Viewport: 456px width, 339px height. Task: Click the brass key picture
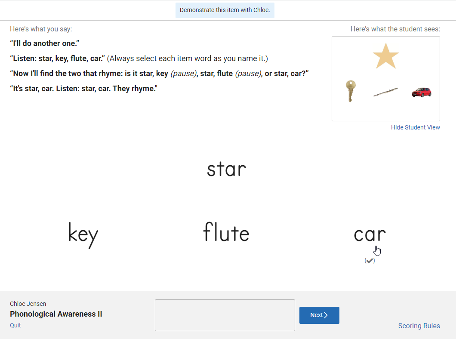coord(351,91)
